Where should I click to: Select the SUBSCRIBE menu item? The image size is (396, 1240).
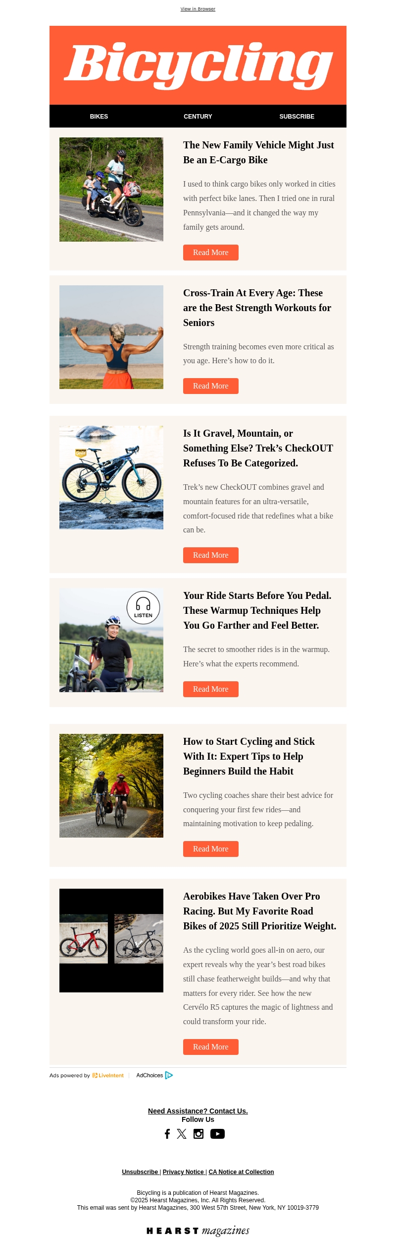pyautogui.click(x=297, y=117)
